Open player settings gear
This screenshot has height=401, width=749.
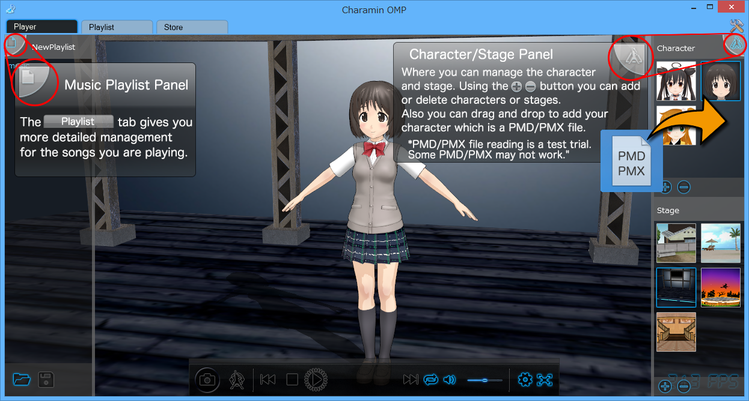(525, 379)
